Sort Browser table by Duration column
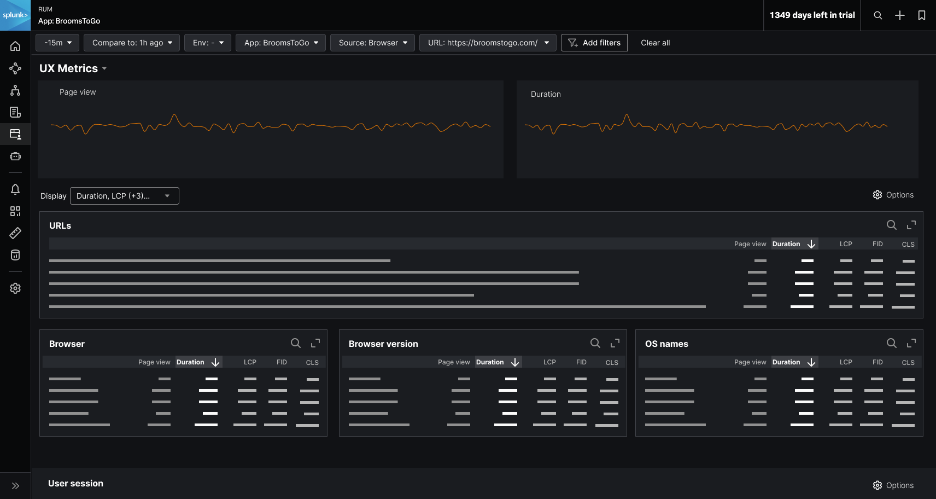Screen dimensions: 936x499 pyautogui.click(x=198, y=362)
